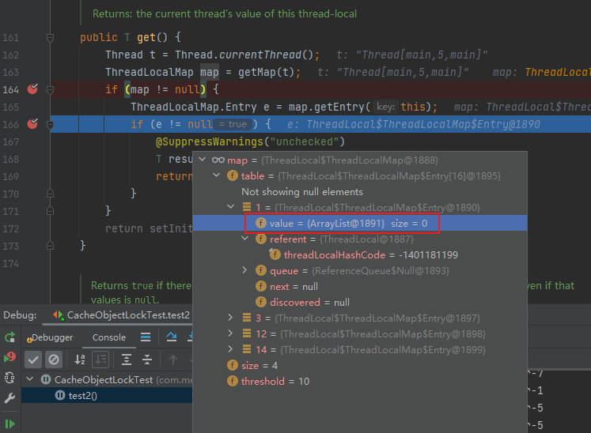This screenshot has height=433, width=591.
Task: Toggle breakpoint on line 166
Action: (32, 124)
